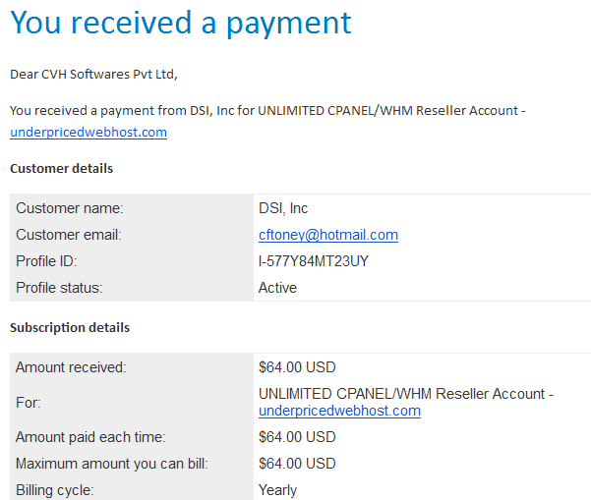Click the 'Maximum amount you can bill:' label
The height and width of the screenshot is (500, 591).
112,464
